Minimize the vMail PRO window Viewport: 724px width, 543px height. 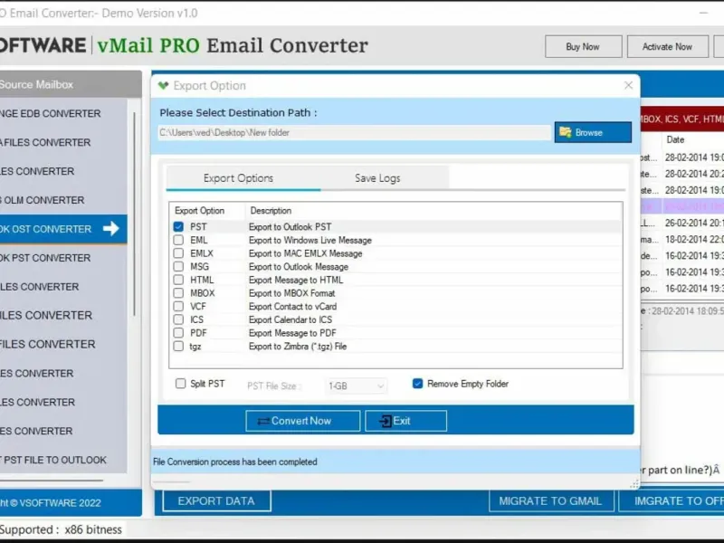click(704, 13)
